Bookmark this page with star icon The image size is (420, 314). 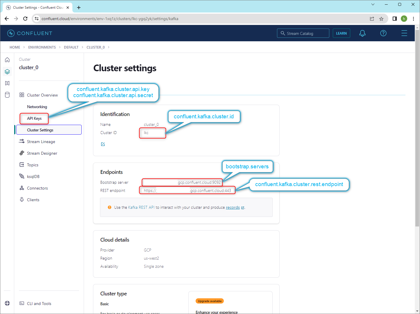click(x=381, y=19)
